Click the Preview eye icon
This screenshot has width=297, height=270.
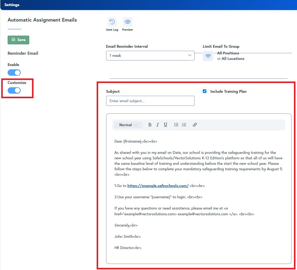127,22
